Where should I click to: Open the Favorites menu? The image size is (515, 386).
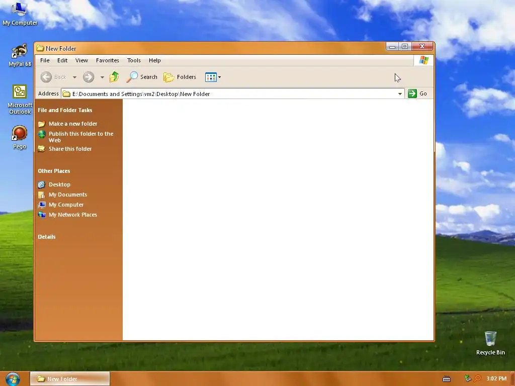coord(108,60)
